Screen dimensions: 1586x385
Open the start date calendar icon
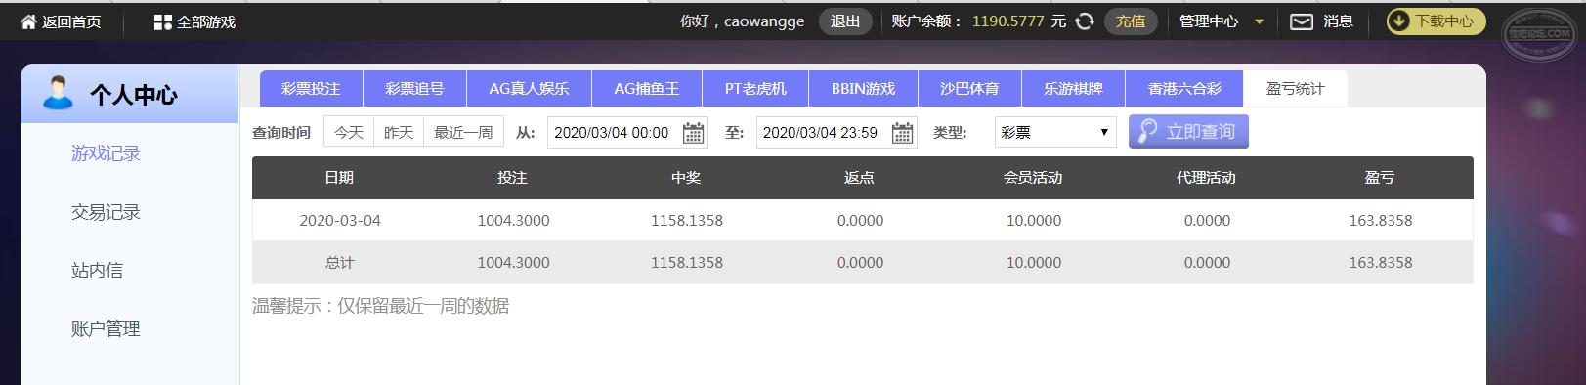click(x=693, y=133)
